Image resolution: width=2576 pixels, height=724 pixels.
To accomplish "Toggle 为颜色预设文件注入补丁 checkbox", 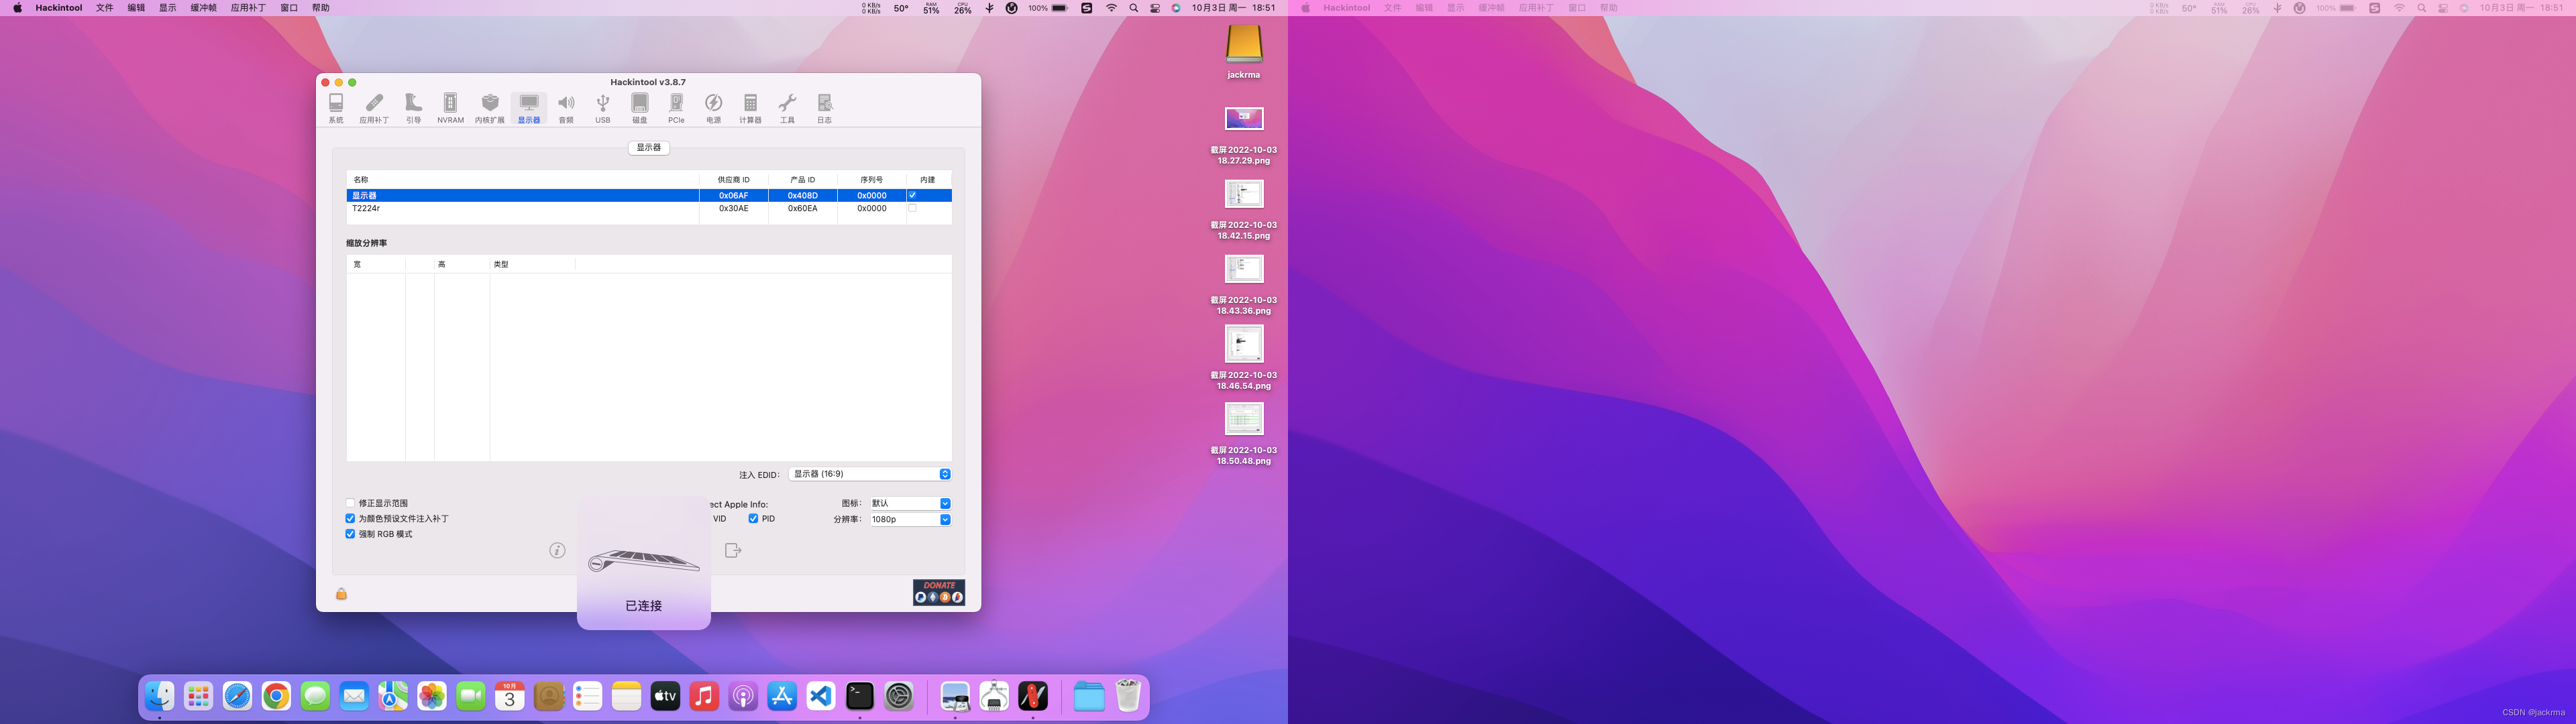I will (350, 518).
